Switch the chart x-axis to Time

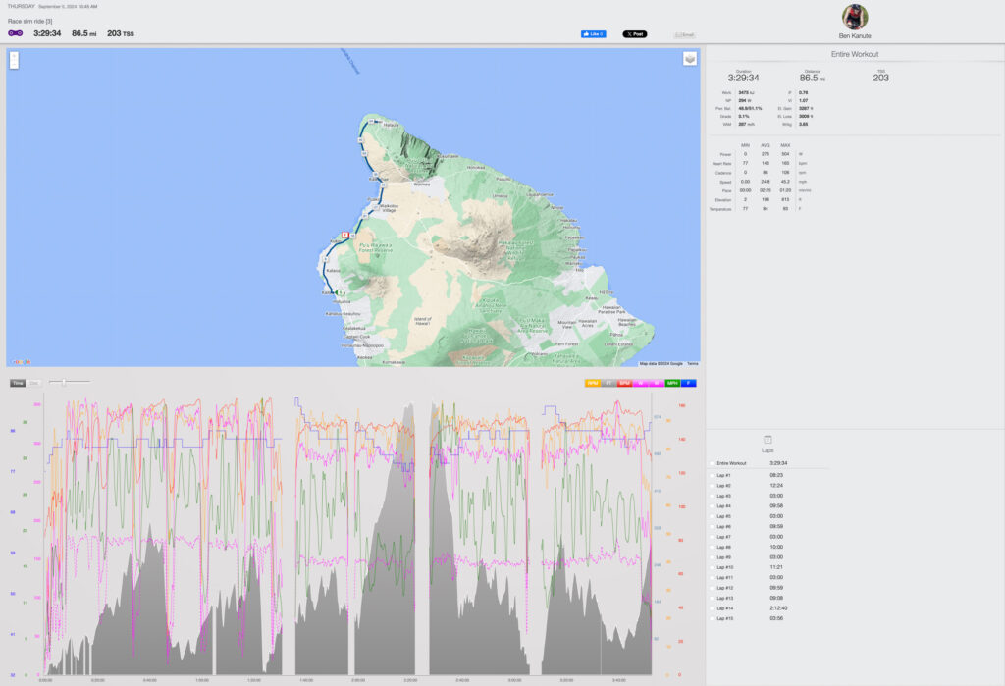pos(18,383)
